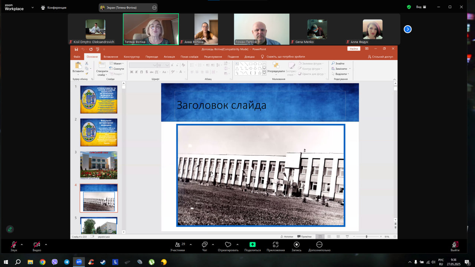Open the Дополнительно more options icon
Viewport: 475px width, 267px height.
319,244
